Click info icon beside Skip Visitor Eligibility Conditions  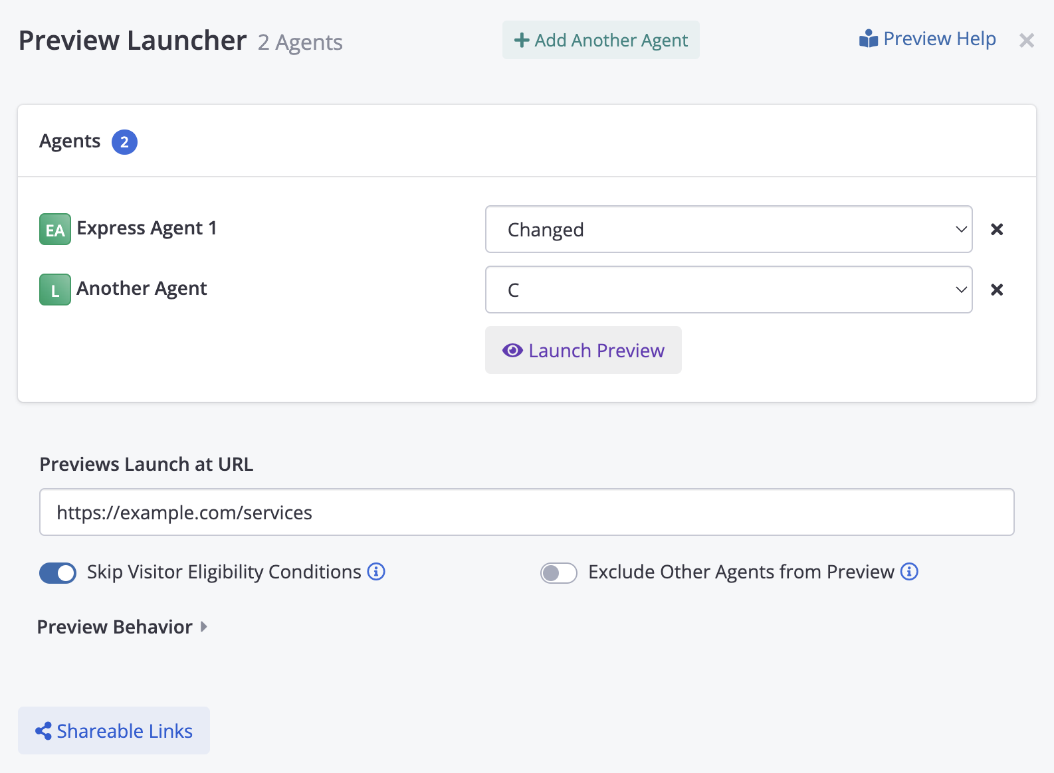point(376,572)
